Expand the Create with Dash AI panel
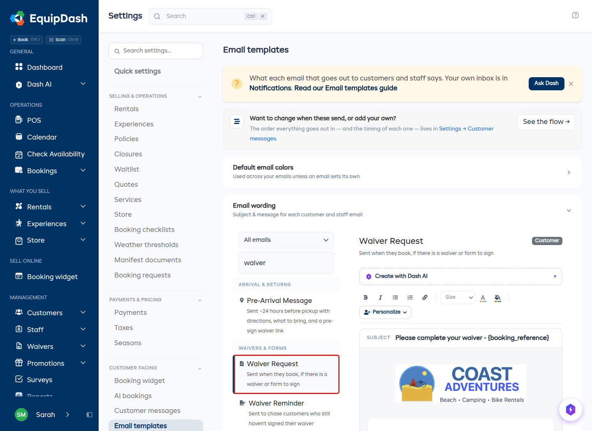This screenshot has height=431, width=592. click(460, 276)
